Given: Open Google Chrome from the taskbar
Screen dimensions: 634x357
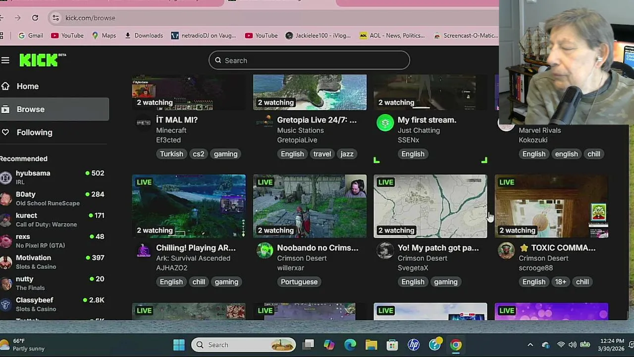Looking at the screenshot, I should (456, 345).
